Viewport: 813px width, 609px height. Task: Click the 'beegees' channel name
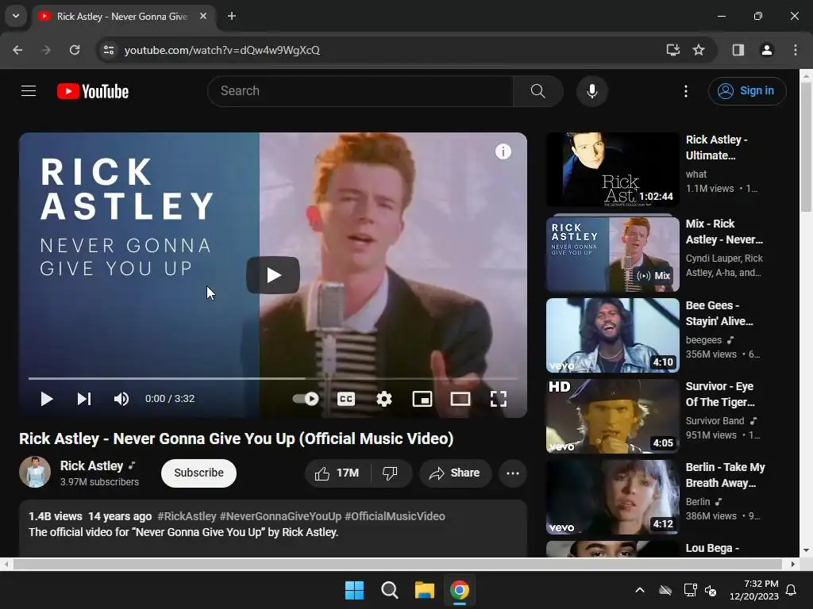coord(703,339)
